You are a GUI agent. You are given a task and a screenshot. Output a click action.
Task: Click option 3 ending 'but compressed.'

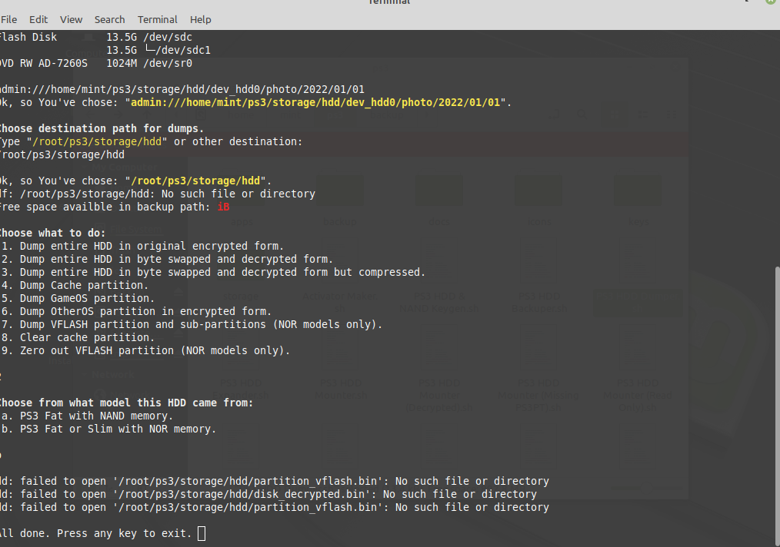pos(213,272)
